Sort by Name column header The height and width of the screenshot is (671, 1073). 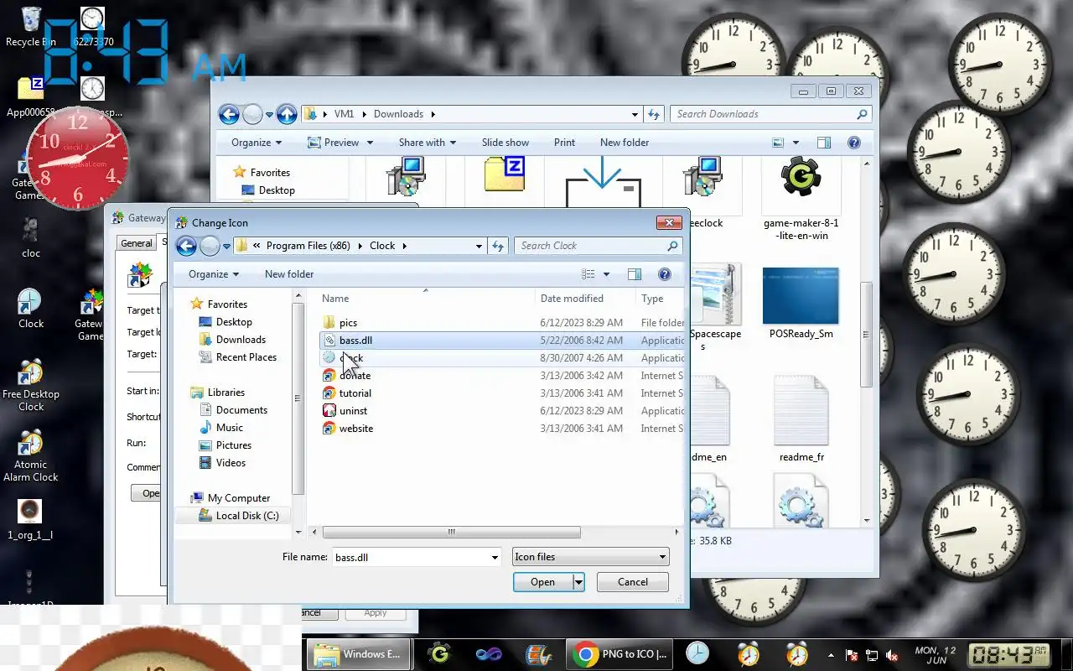(426, 299)
